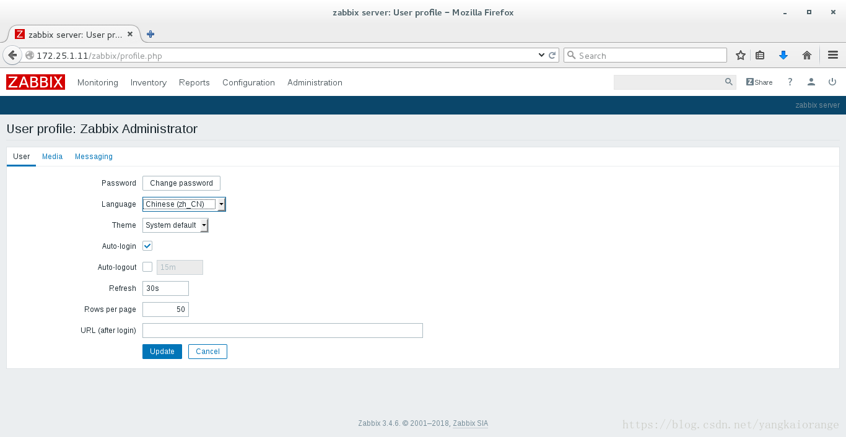846x437 pixels.
Task: Click the Zabbix SIA footer link
Action: point(470,423)
